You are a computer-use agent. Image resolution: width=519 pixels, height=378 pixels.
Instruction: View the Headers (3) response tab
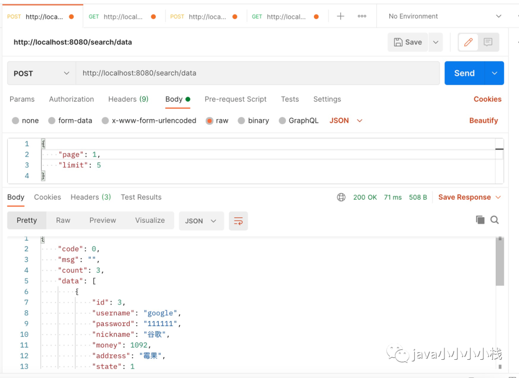(x=91, y=197)
